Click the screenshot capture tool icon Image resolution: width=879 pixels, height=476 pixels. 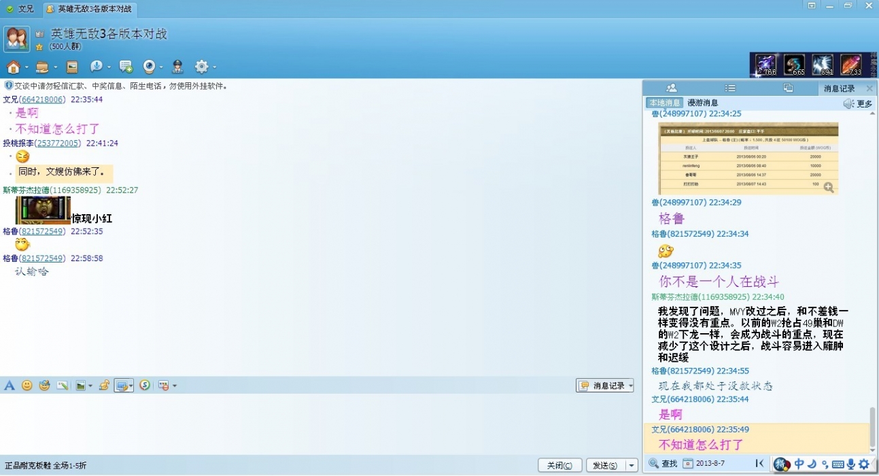(x=122, y=386)
